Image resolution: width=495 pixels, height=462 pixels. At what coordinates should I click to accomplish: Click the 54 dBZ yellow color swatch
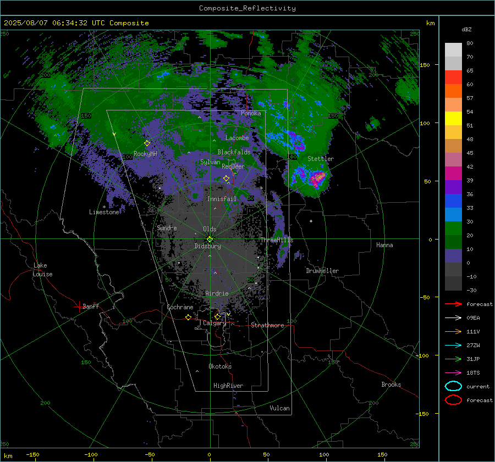[453, 118]
